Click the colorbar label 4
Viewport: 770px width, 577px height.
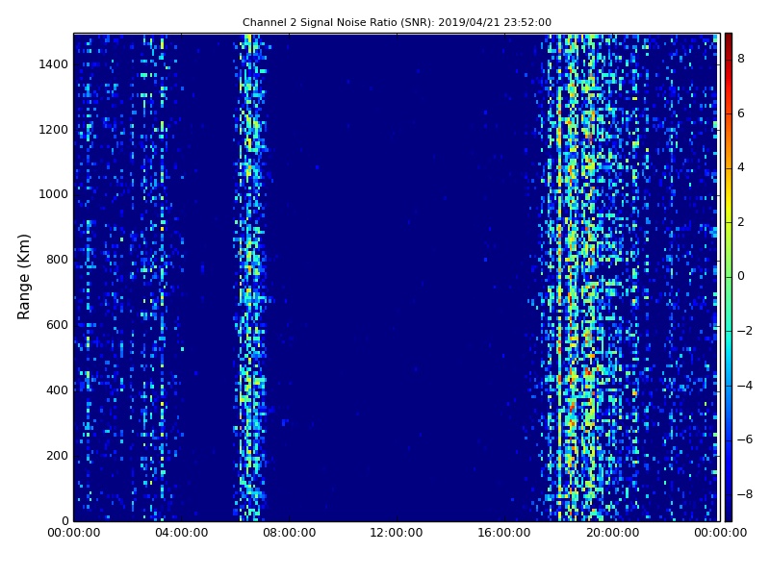pyautogui.click(x=741, y=167)
